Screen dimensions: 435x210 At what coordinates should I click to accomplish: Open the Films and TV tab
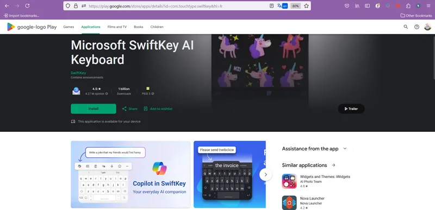point(117,27)
